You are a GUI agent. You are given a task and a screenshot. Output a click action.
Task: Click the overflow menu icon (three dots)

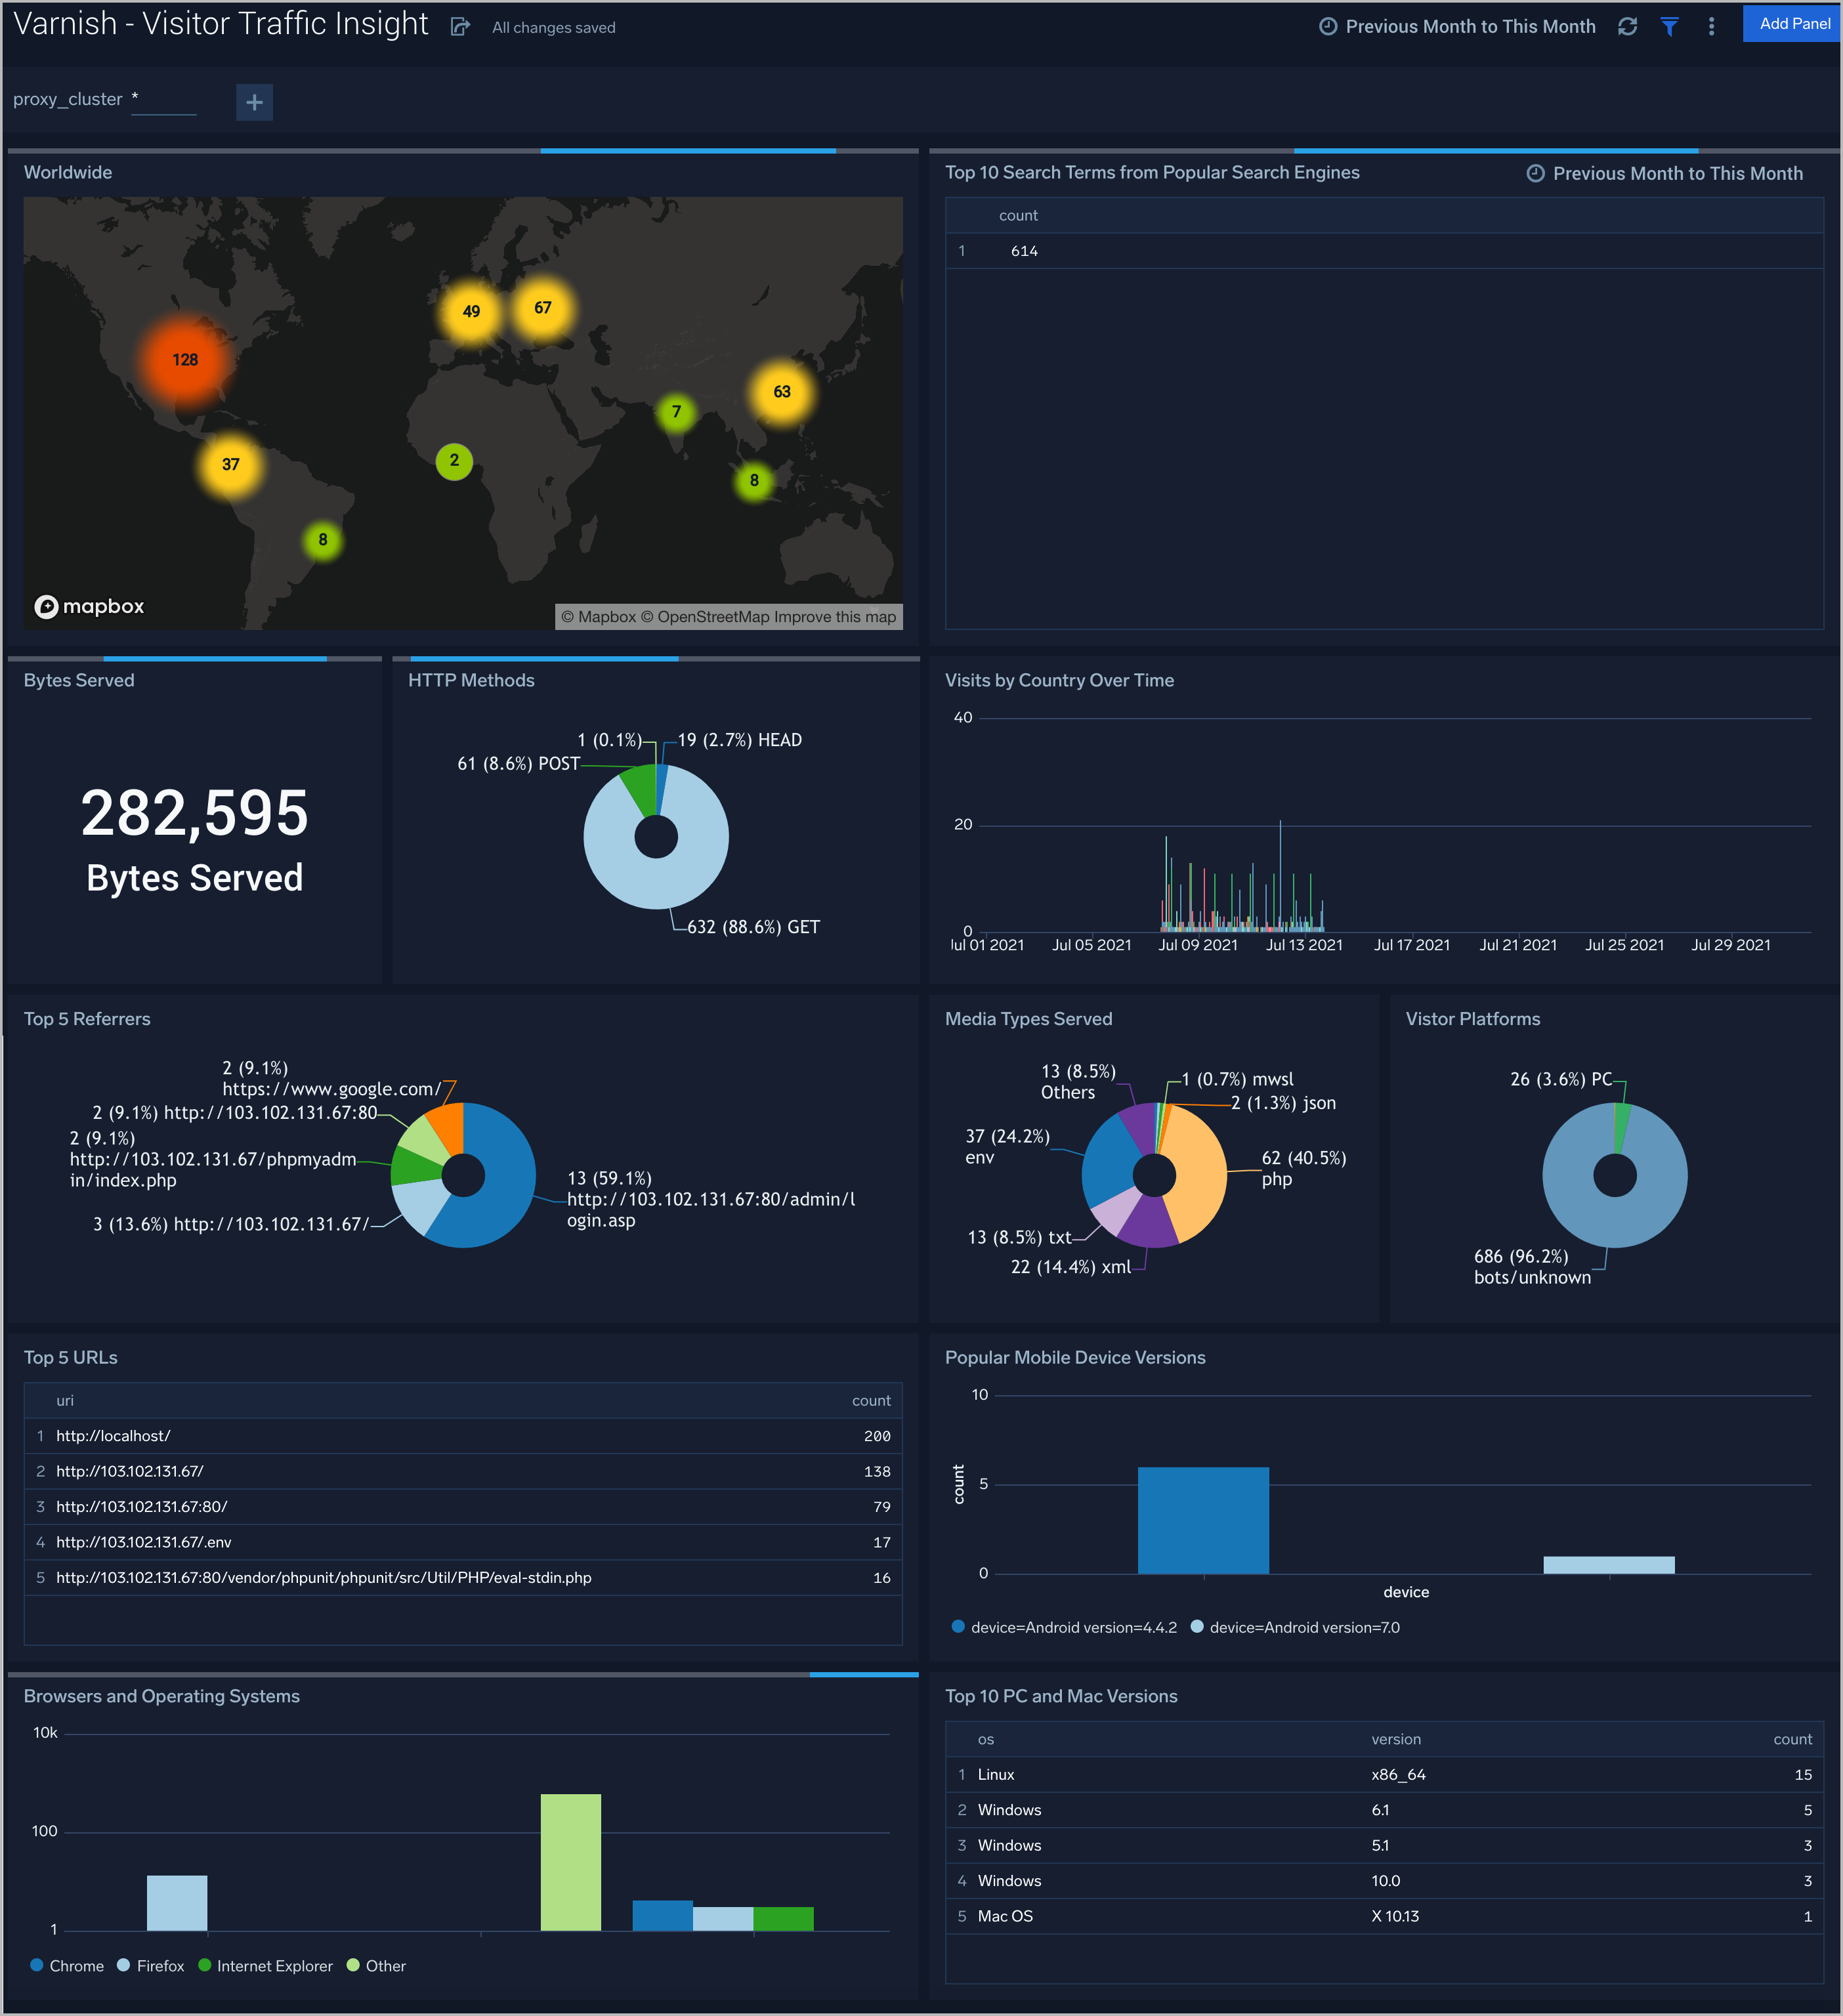(x=1713, y=24)
